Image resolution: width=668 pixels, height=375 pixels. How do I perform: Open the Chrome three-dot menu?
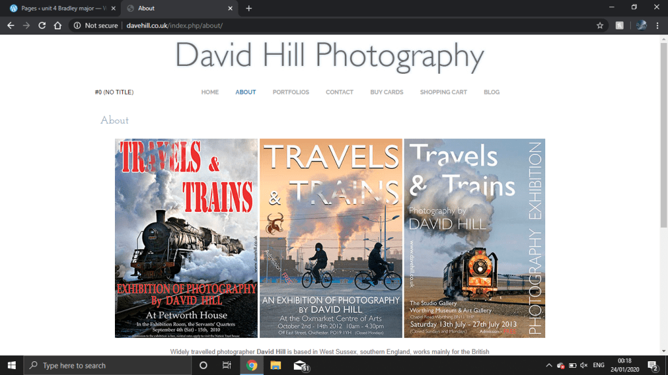coord(658,25)
